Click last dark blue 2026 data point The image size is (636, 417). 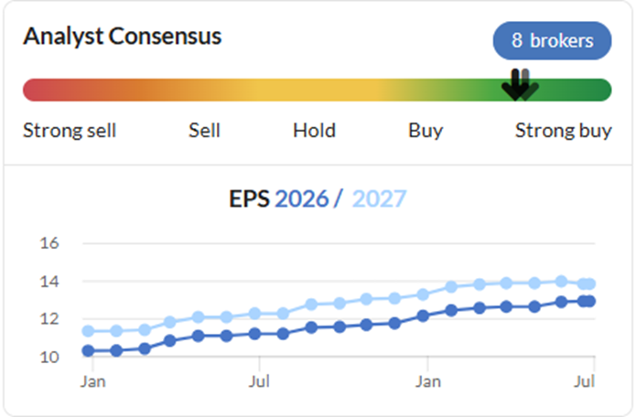coord(590,301)
